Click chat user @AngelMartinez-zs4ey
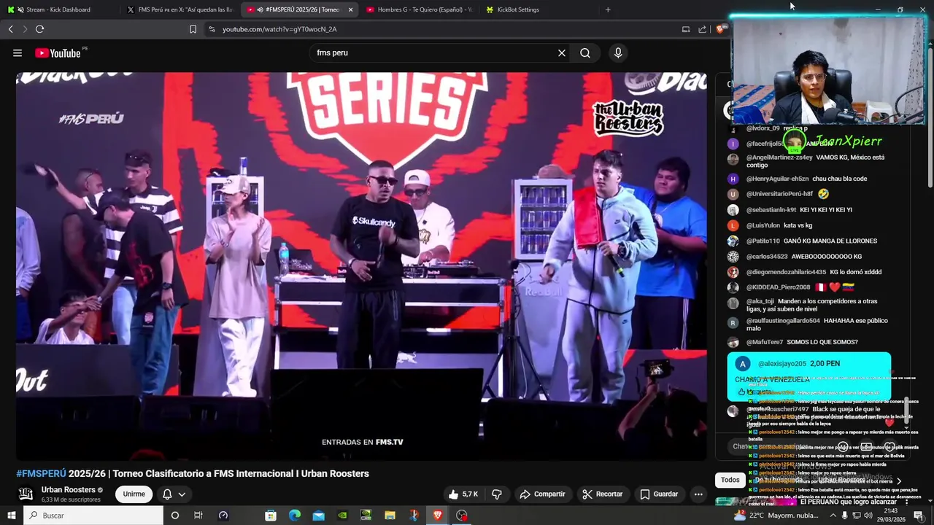This screenshot has height=525, width=934. (779, 157)
